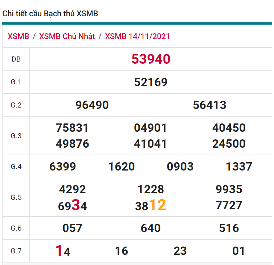274x265 pixels.
Task: Click the G.1 number 52169
Action: point(151,82)
